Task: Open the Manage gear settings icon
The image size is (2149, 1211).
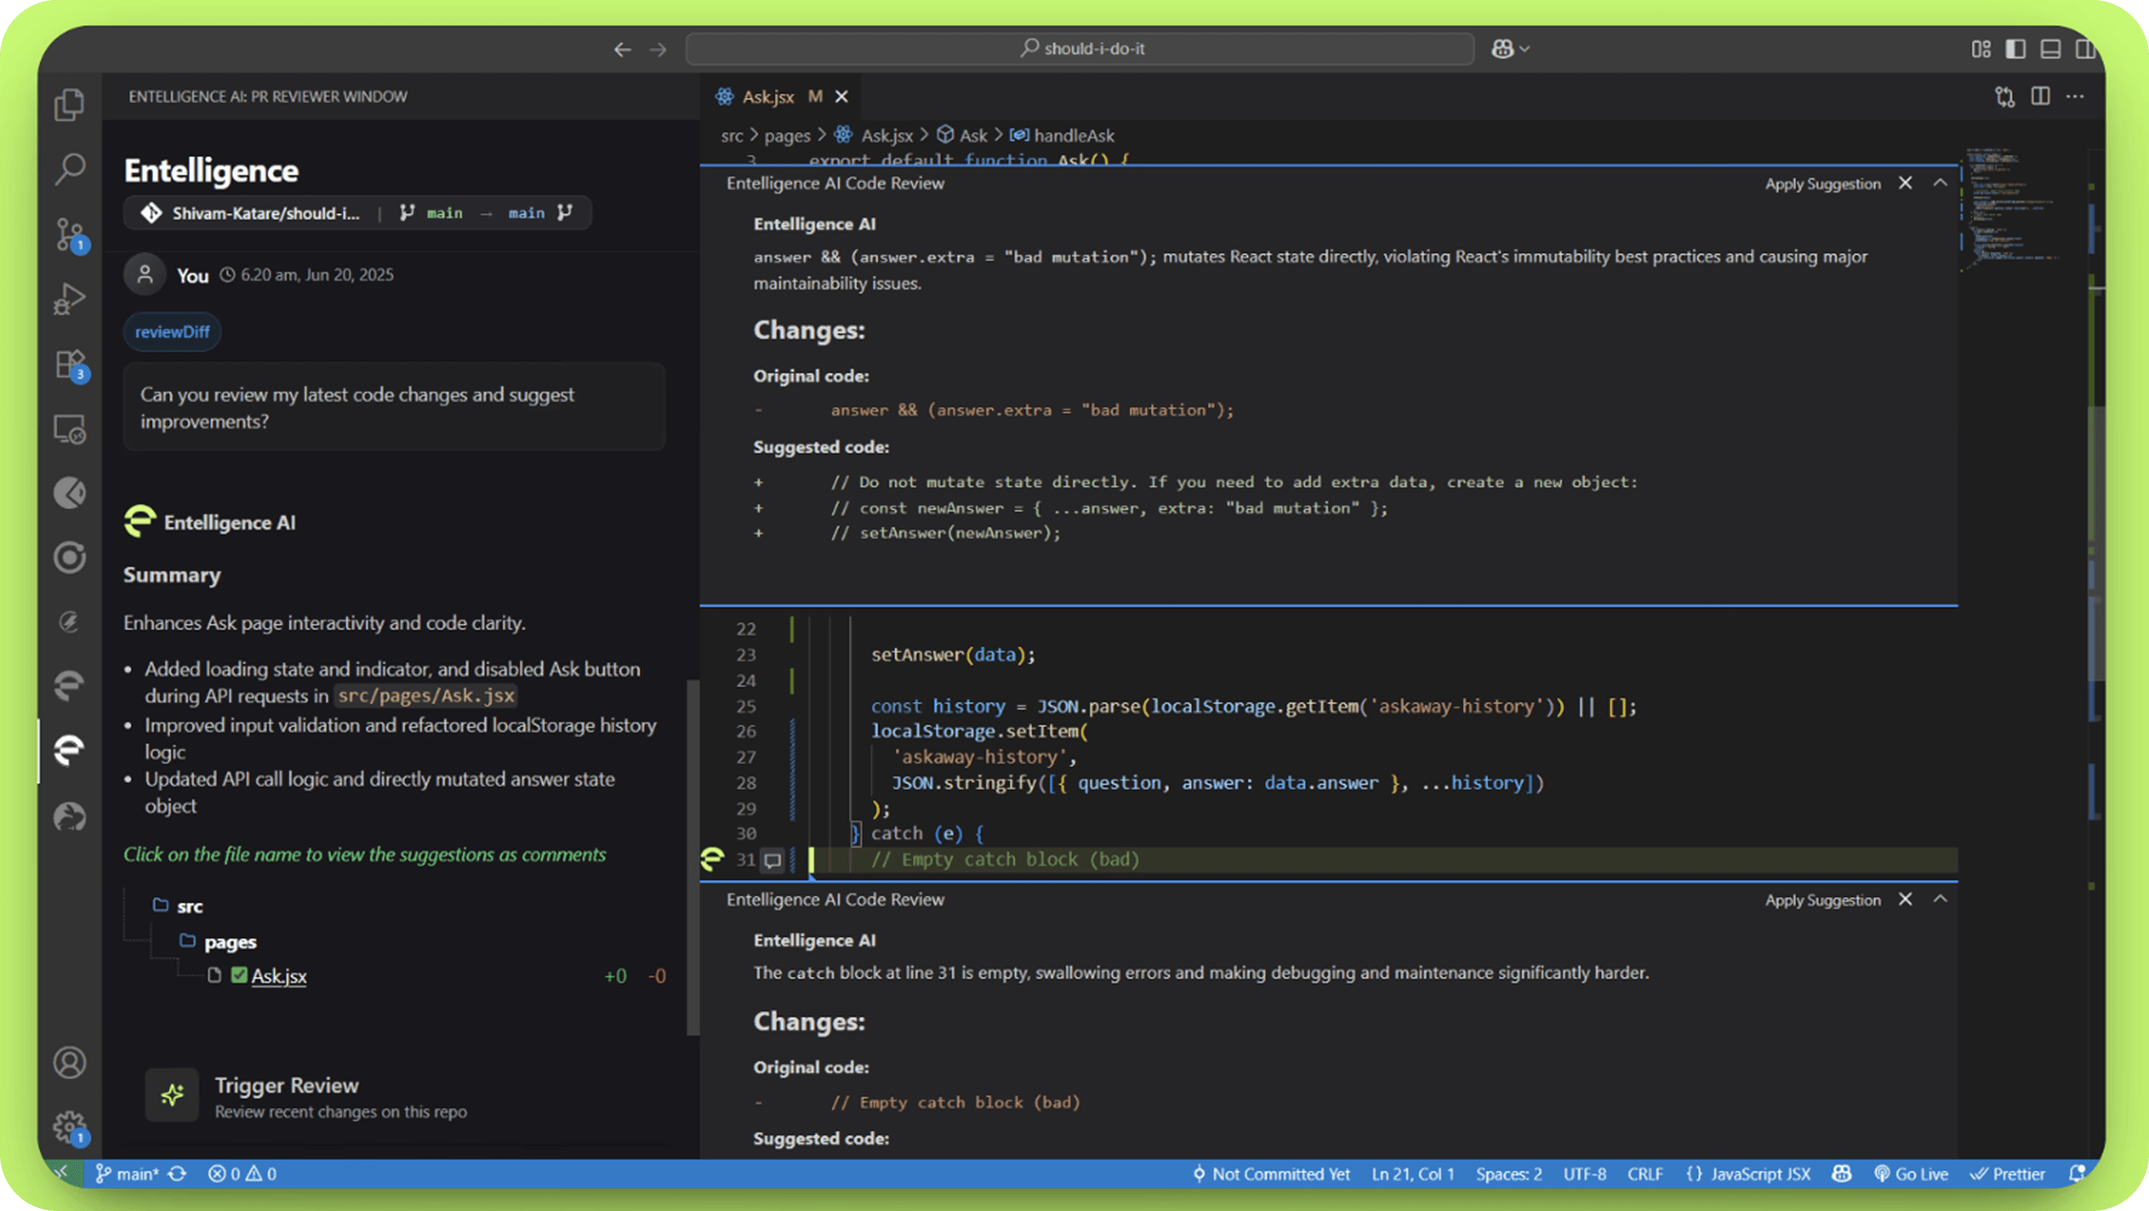Action: 69,1127
